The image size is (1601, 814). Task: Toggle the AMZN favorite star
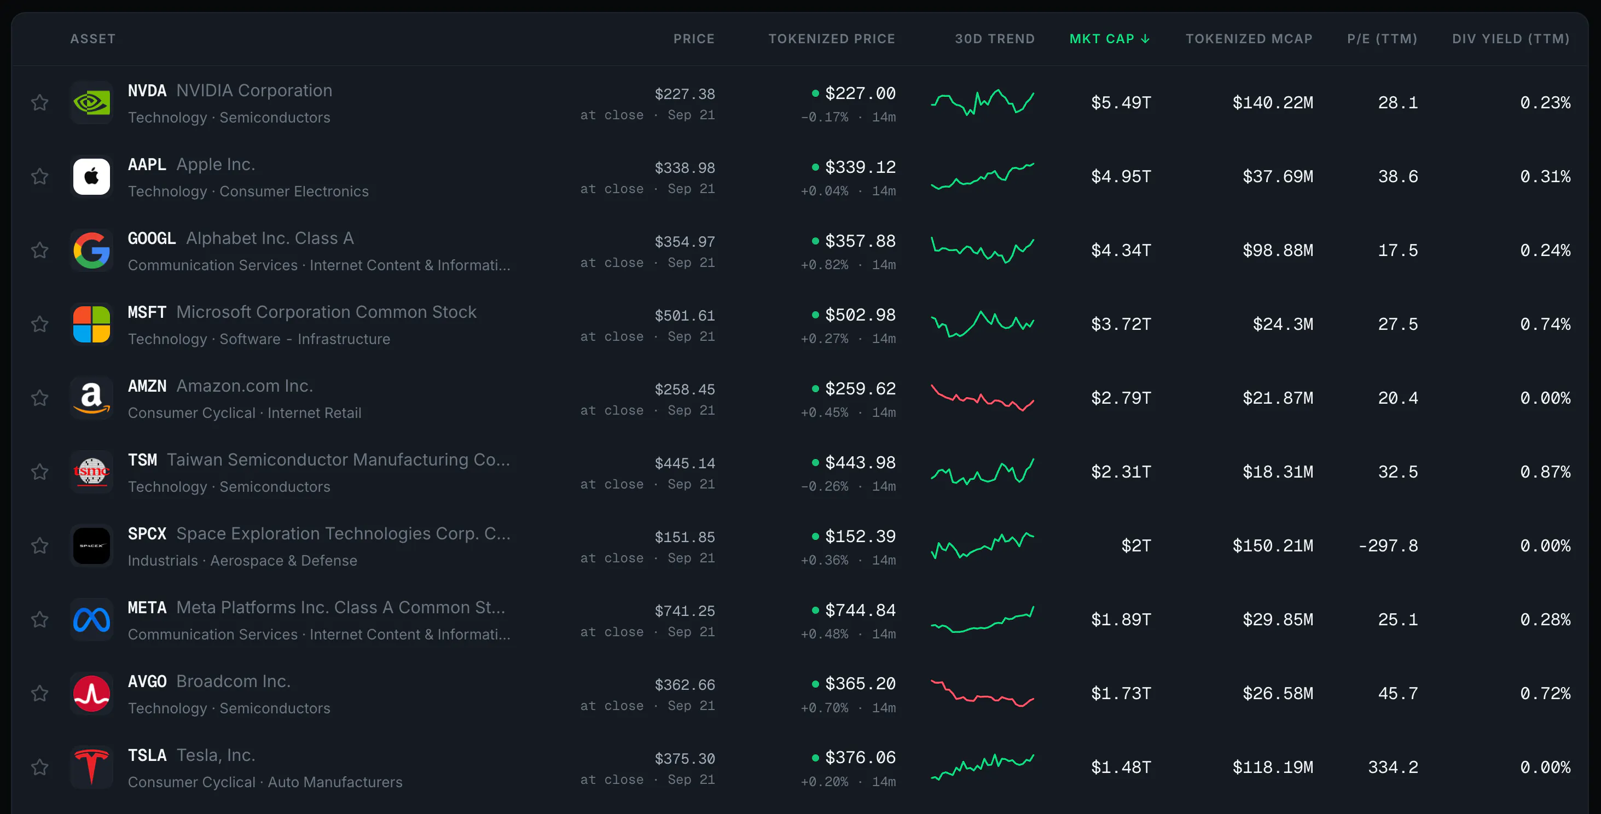[x=40, y=398]
